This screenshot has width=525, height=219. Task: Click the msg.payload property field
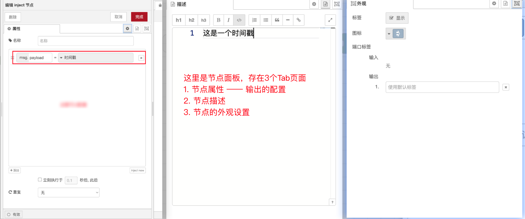click(x=34, y=58)
